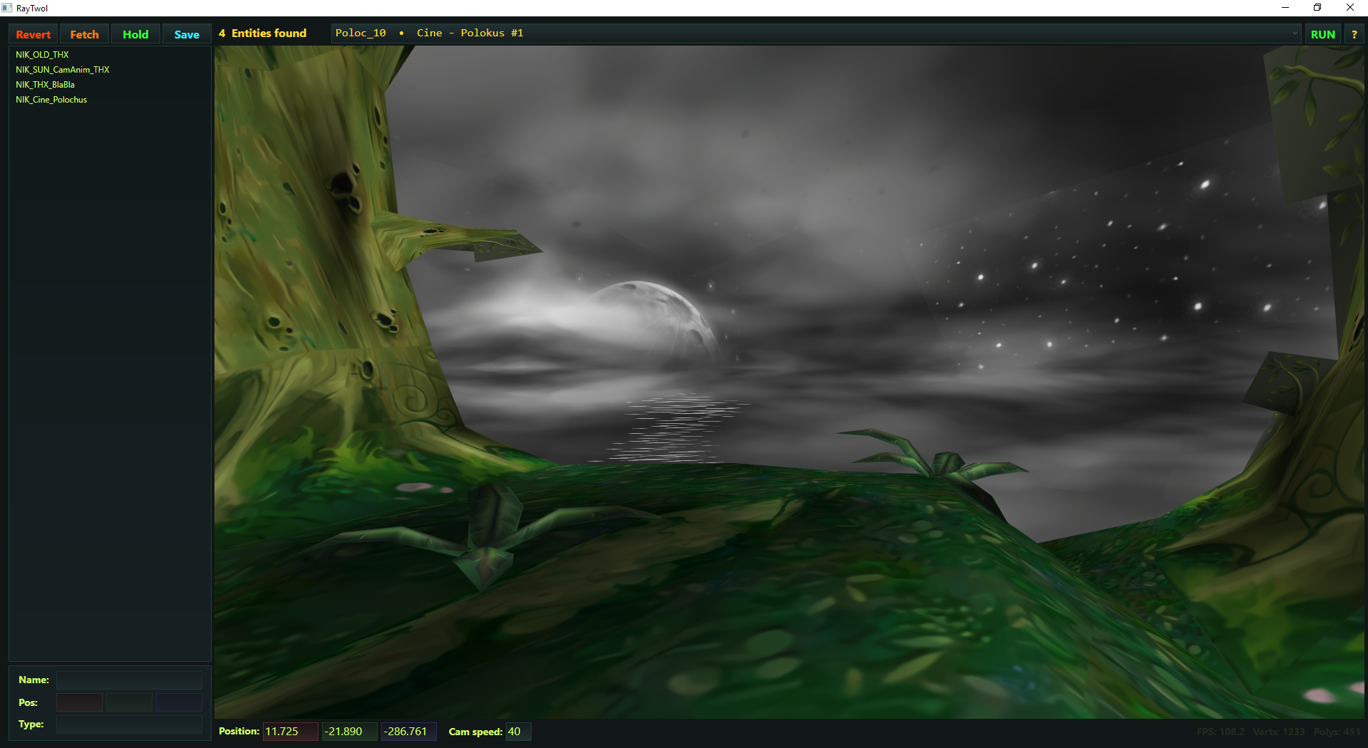This screenshot has height=748, width=1368.
Task: Click the green Pos Y field
Action: [x=129, y=702]
